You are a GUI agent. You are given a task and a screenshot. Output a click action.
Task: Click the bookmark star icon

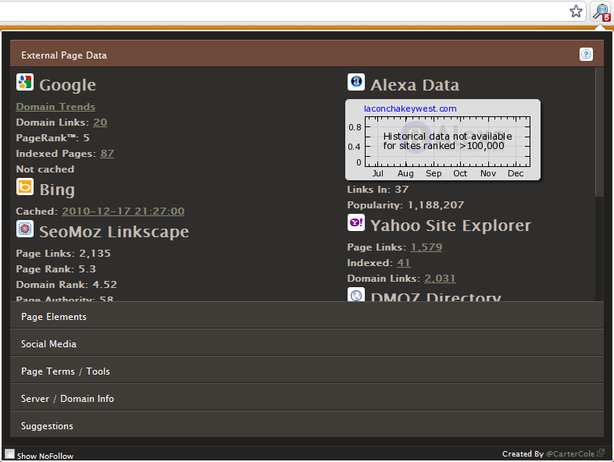(576, 12)
